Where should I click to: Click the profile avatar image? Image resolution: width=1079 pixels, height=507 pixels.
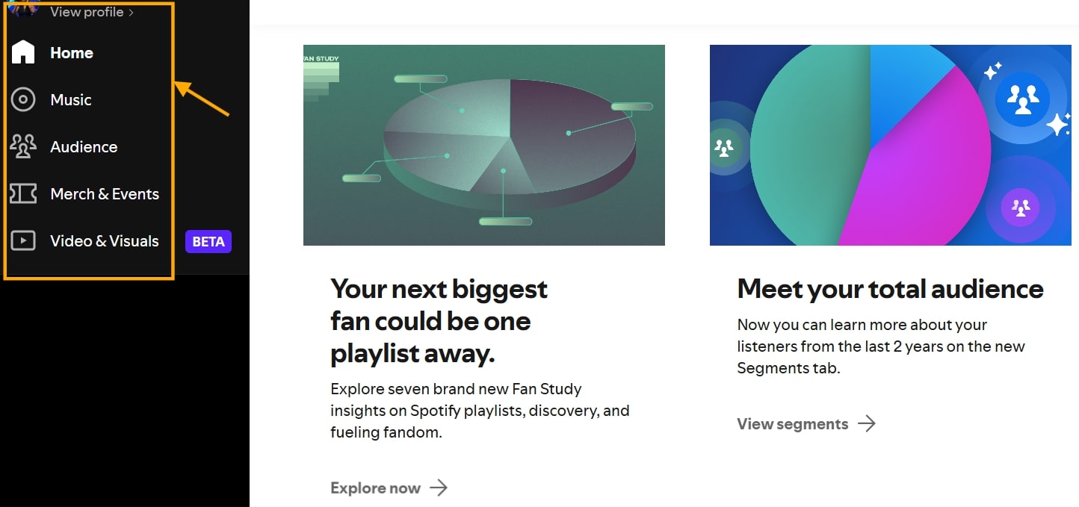point(24,7)
